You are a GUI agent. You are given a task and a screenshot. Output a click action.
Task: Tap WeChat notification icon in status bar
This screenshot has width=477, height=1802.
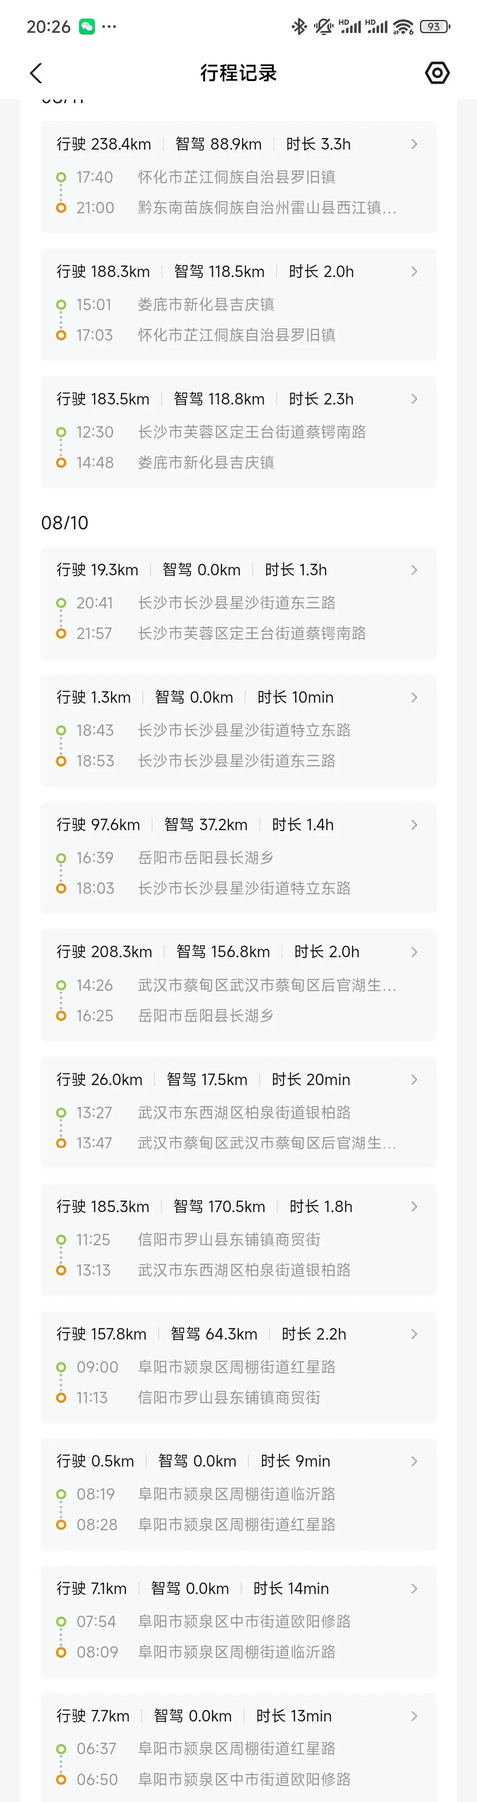point(87,27)
